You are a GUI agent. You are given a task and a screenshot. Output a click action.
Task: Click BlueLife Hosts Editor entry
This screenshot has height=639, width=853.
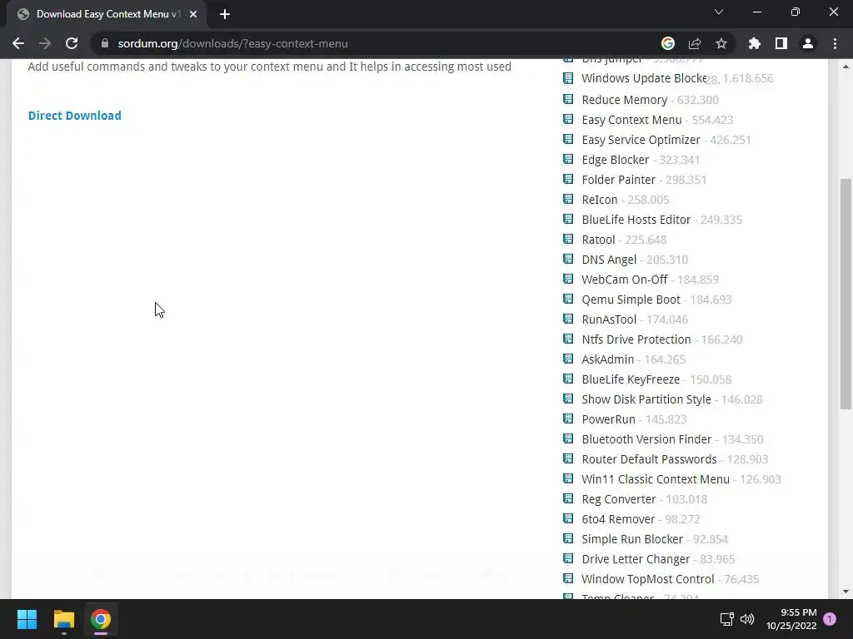pos(636,220)
